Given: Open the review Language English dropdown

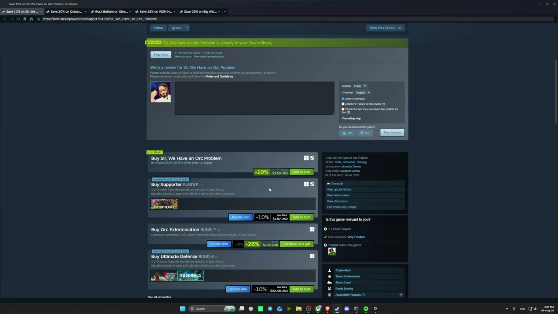Looking at the screenshot, I should 362,92.
